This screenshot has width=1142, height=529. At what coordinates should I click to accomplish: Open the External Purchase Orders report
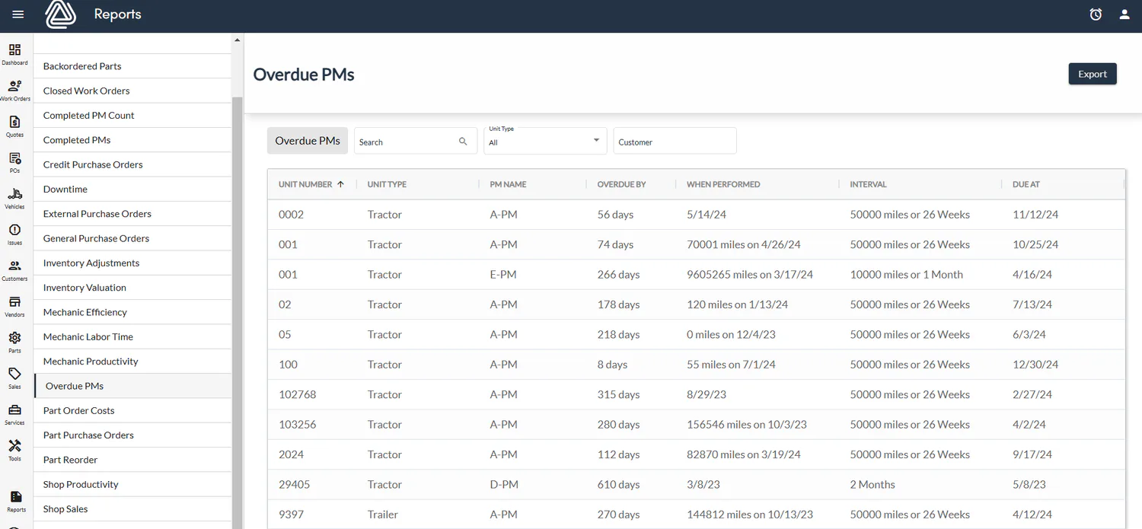pyautogui.click(x=132, y=214)
